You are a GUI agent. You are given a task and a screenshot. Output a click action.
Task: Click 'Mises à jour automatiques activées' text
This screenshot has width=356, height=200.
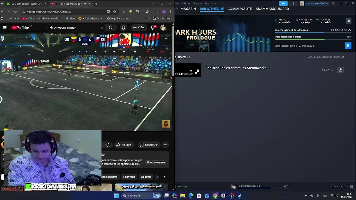[326, 57]
